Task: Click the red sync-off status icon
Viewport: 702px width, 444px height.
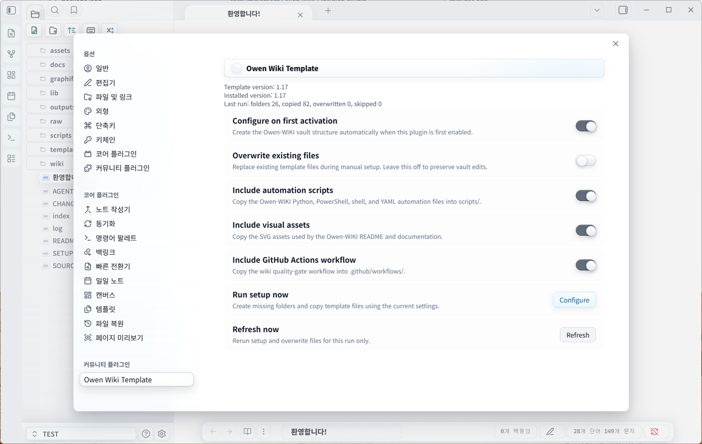Action: (x=655, y=432)
